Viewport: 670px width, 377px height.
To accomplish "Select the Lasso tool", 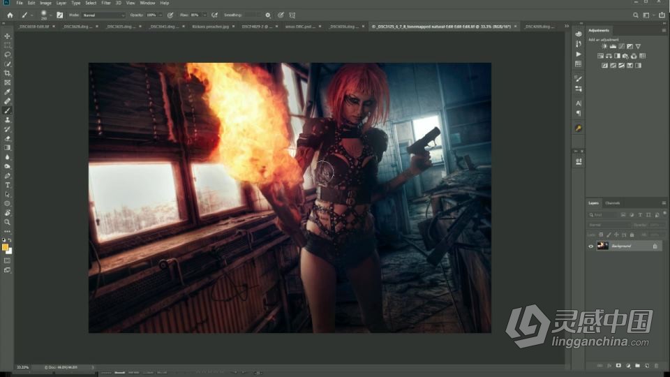I will coord(7,54).
